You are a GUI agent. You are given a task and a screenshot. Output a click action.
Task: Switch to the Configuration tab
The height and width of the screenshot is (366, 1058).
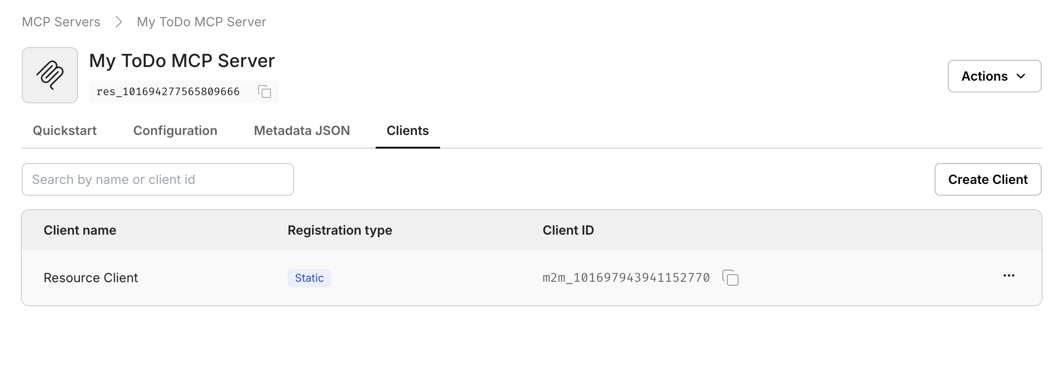coord(175,130)
